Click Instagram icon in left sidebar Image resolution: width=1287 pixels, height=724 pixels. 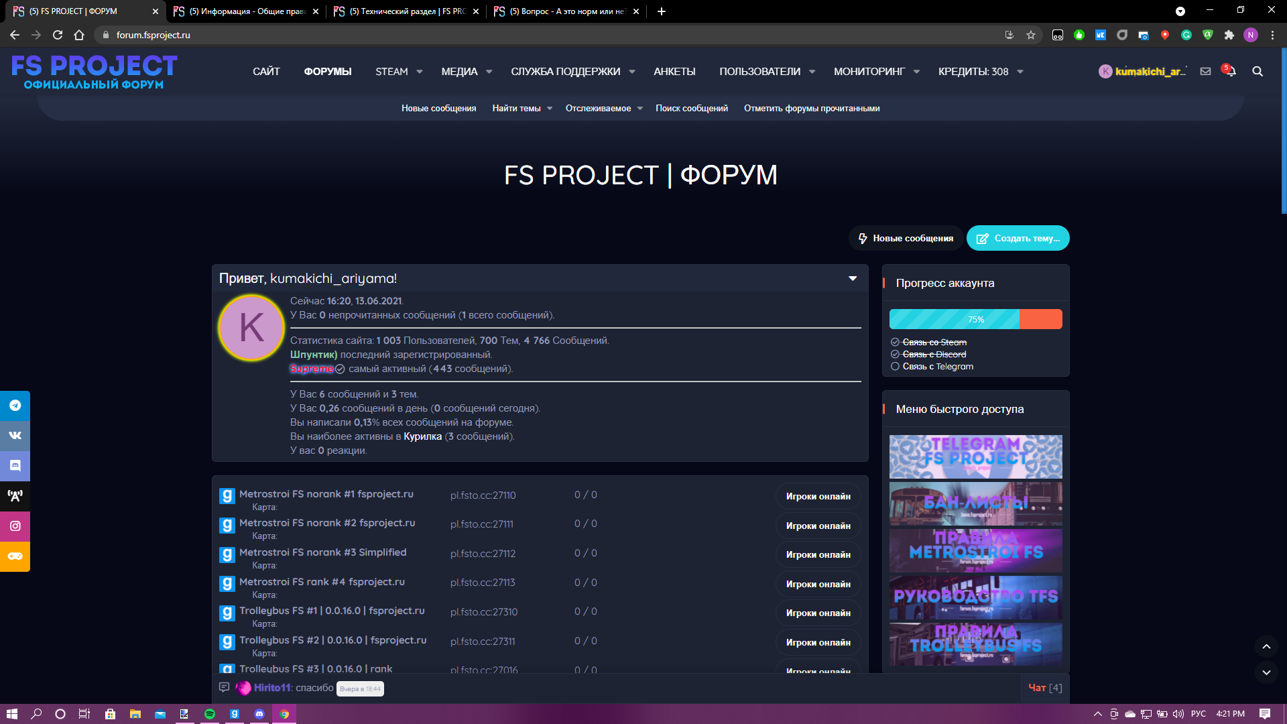click(15, 526)
